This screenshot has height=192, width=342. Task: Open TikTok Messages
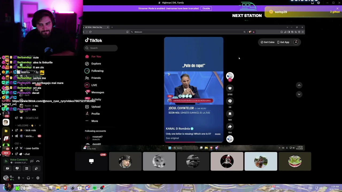coord(95,92)
